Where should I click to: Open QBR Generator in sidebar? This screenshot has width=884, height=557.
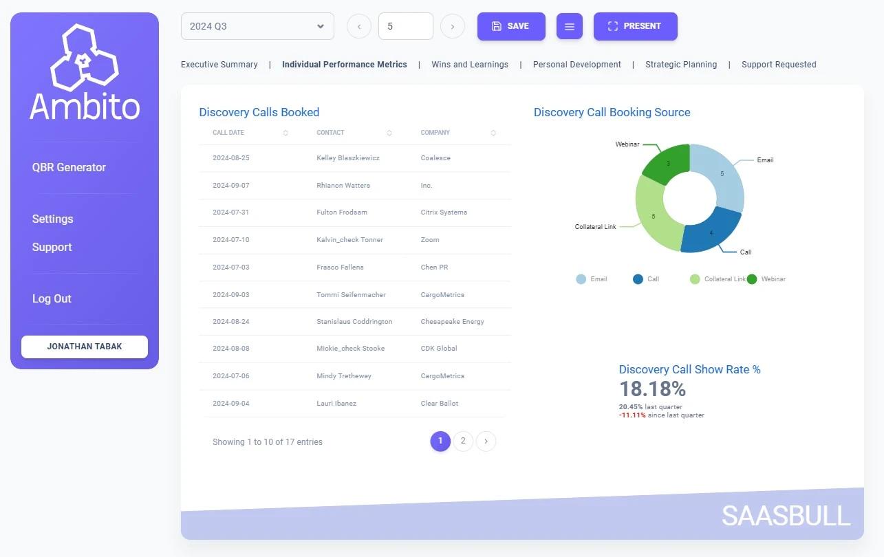[69, 167]
